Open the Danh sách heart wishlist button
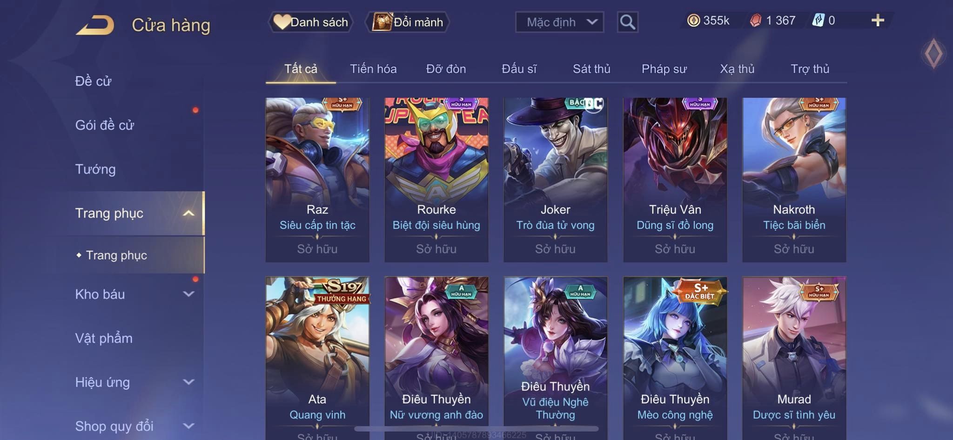Viewport: 953px width, 440px height. click(x=310, y=22)
